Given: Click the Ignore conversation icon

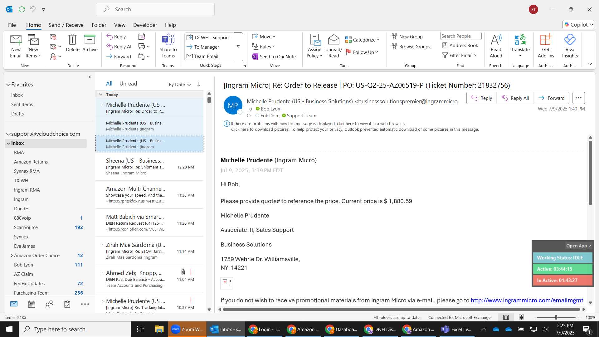Looking at the screenshot, I should pyautogui.click(x=53, y=37).
